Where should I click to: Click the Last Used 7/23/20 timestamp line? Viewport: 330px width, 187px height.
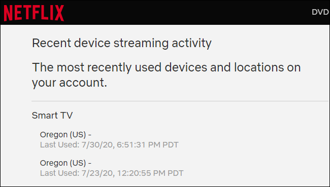[x=112, y=173]
